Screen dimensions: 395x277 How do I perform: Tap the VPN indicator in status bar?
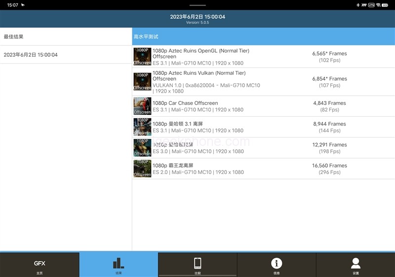[371, 5]
